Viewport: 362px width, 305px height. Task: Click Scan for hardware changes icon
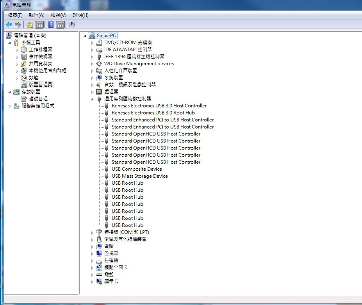pos(72,25)
